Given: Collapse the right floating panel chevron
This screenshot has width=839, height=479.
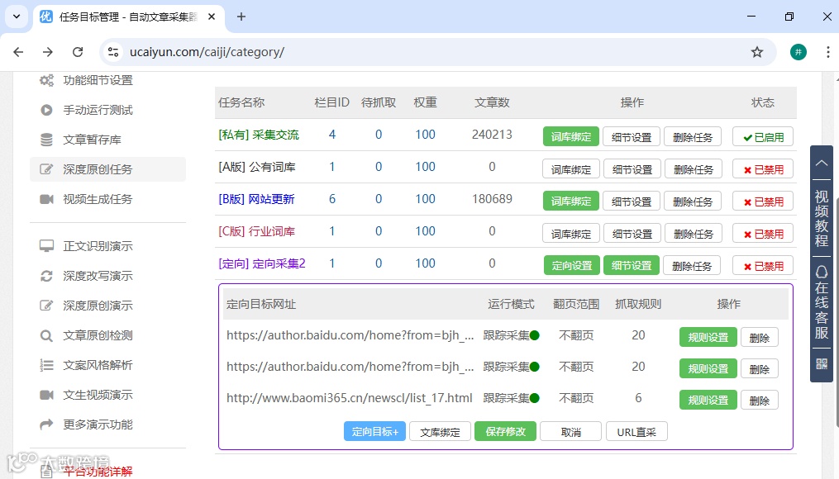Looking at the screenshot, I should pos(822,163).
